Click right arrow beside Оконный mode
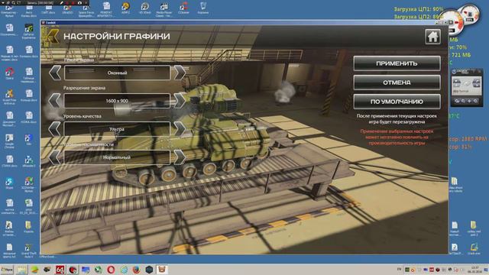Viewport: 489px width, 275px height. (180, 73)
